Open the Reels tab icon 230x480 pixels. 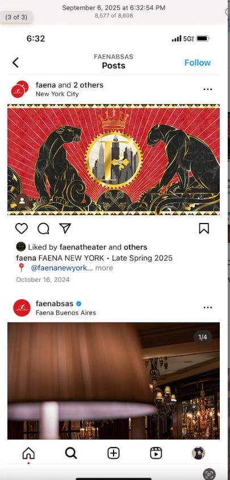(156, 453)
